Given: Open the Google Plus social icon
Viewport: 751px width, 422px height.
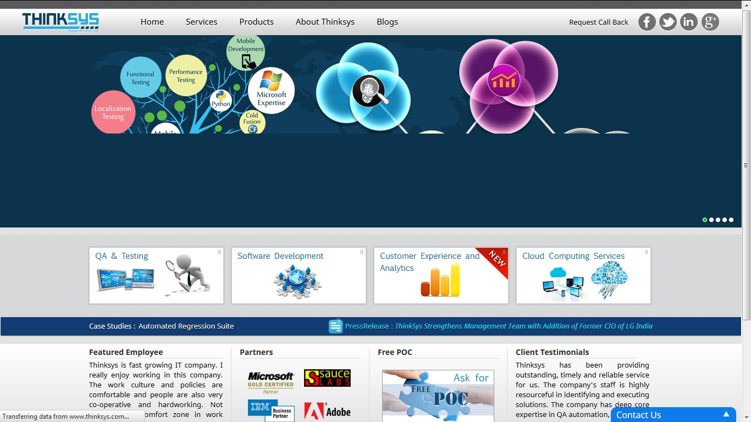Looking at the screenshot, I should coord(710,22).
